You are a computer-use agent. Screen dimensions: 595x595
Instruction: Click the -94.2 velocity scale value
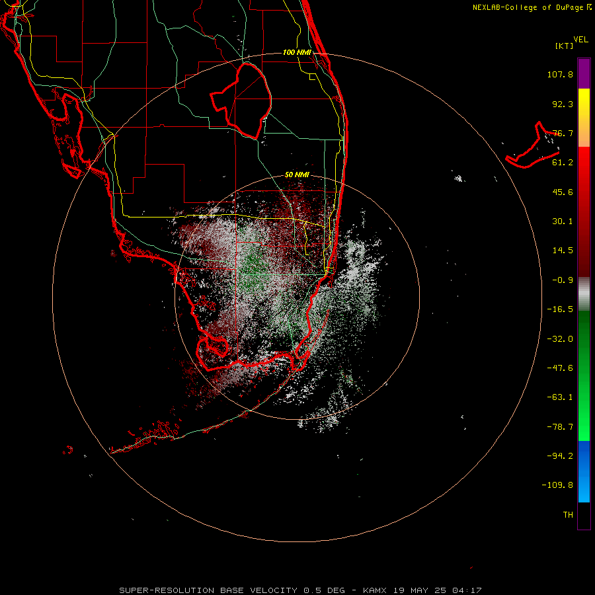560,456
